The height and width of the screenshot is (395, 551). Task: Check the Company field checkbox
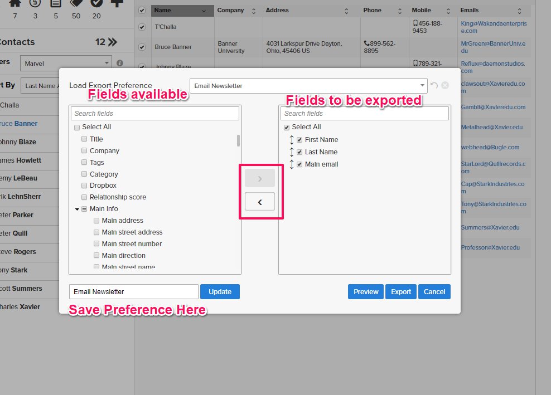tap(84, 151)
